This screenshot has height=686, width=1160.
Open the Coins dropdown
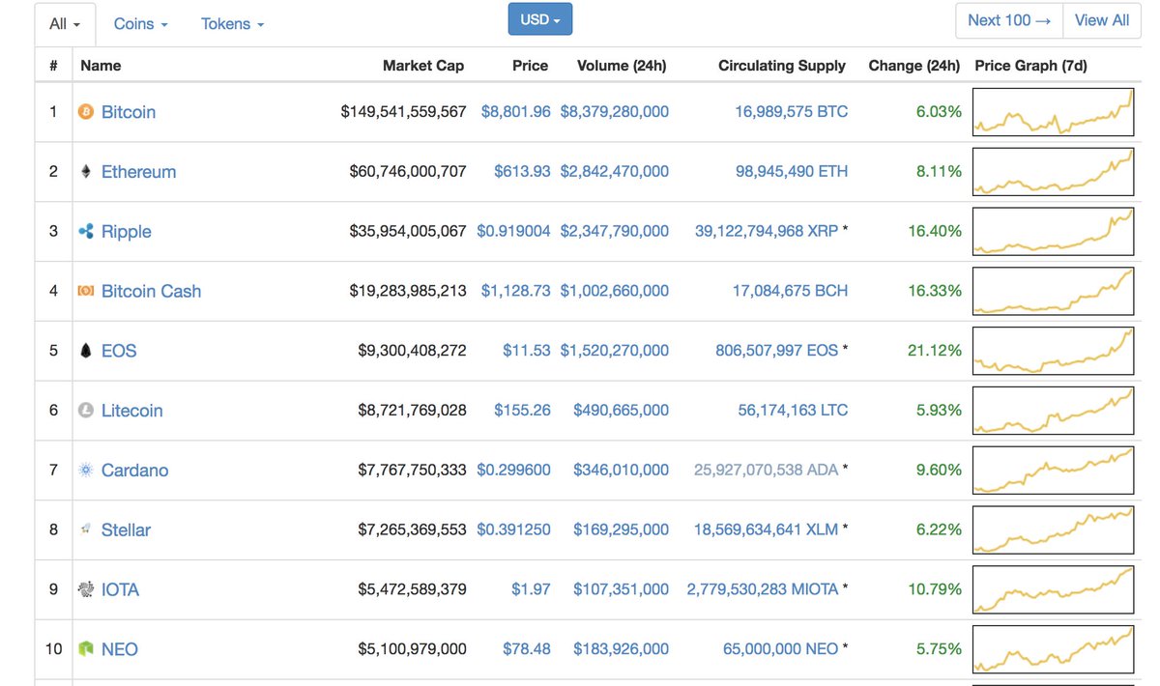[140, 24]
